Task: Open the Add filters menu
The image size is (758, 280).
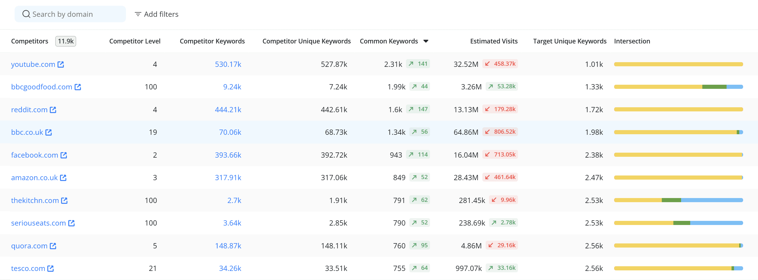Action: pyautogui.click(x=157, y=14)
